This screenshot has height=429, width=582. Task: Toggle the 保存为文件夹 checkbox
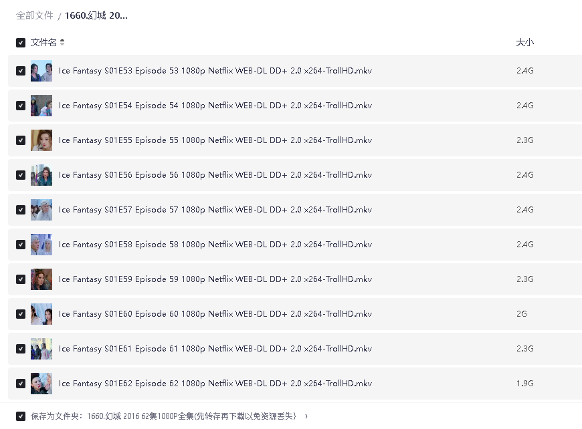[21, 416]
